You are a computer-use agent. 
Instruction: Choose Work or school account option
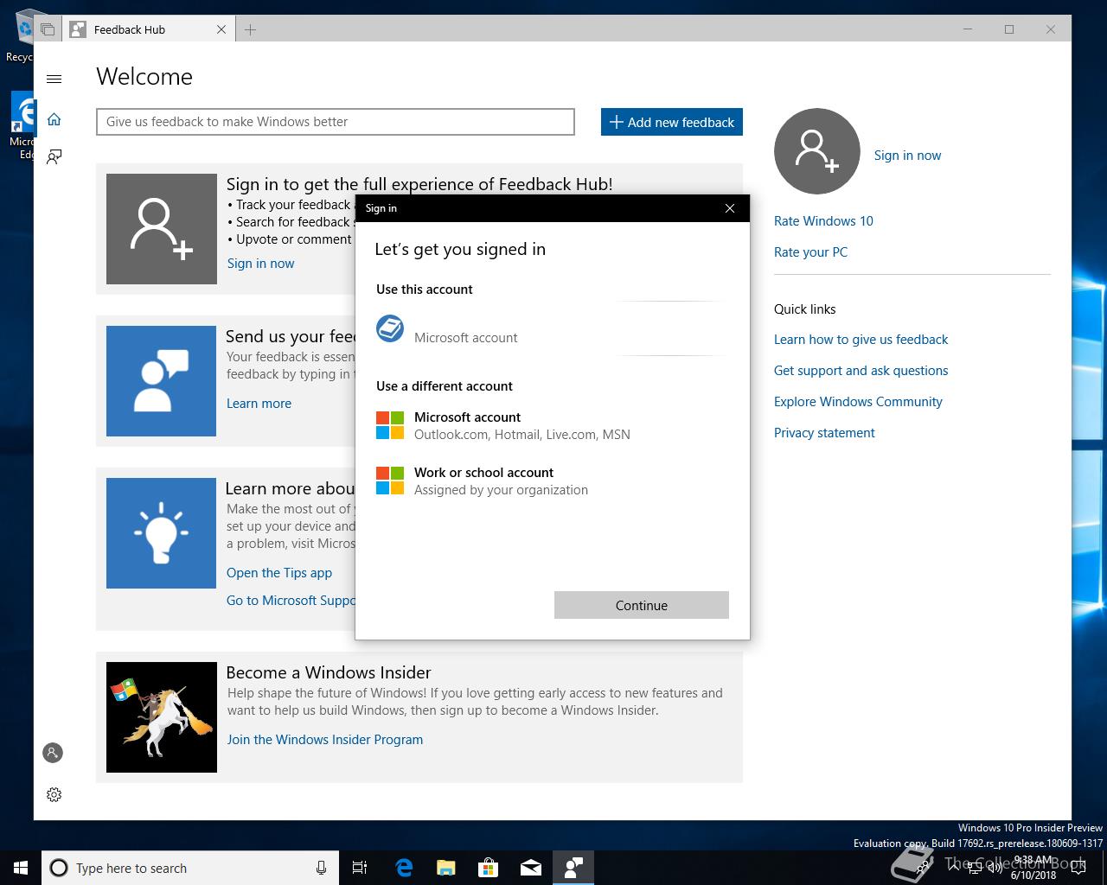point(552,481)
